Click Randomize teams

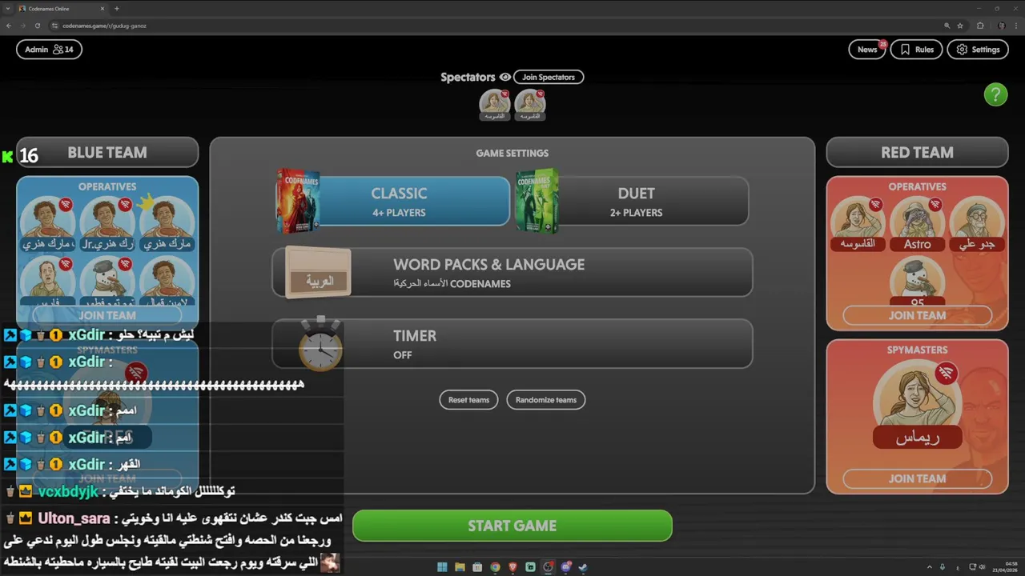pyautogui.click(x=546, y=399)
